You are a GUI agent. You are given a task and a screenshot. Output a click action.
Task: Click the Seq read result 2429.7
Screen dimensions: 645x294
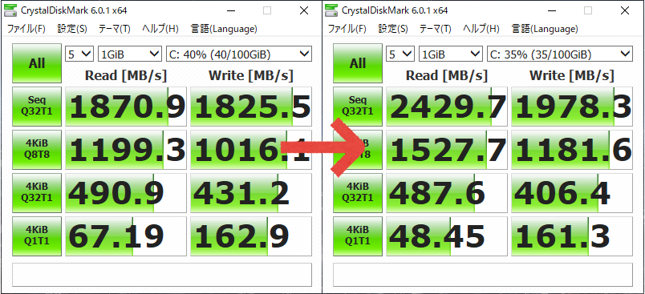click(447, 107)
